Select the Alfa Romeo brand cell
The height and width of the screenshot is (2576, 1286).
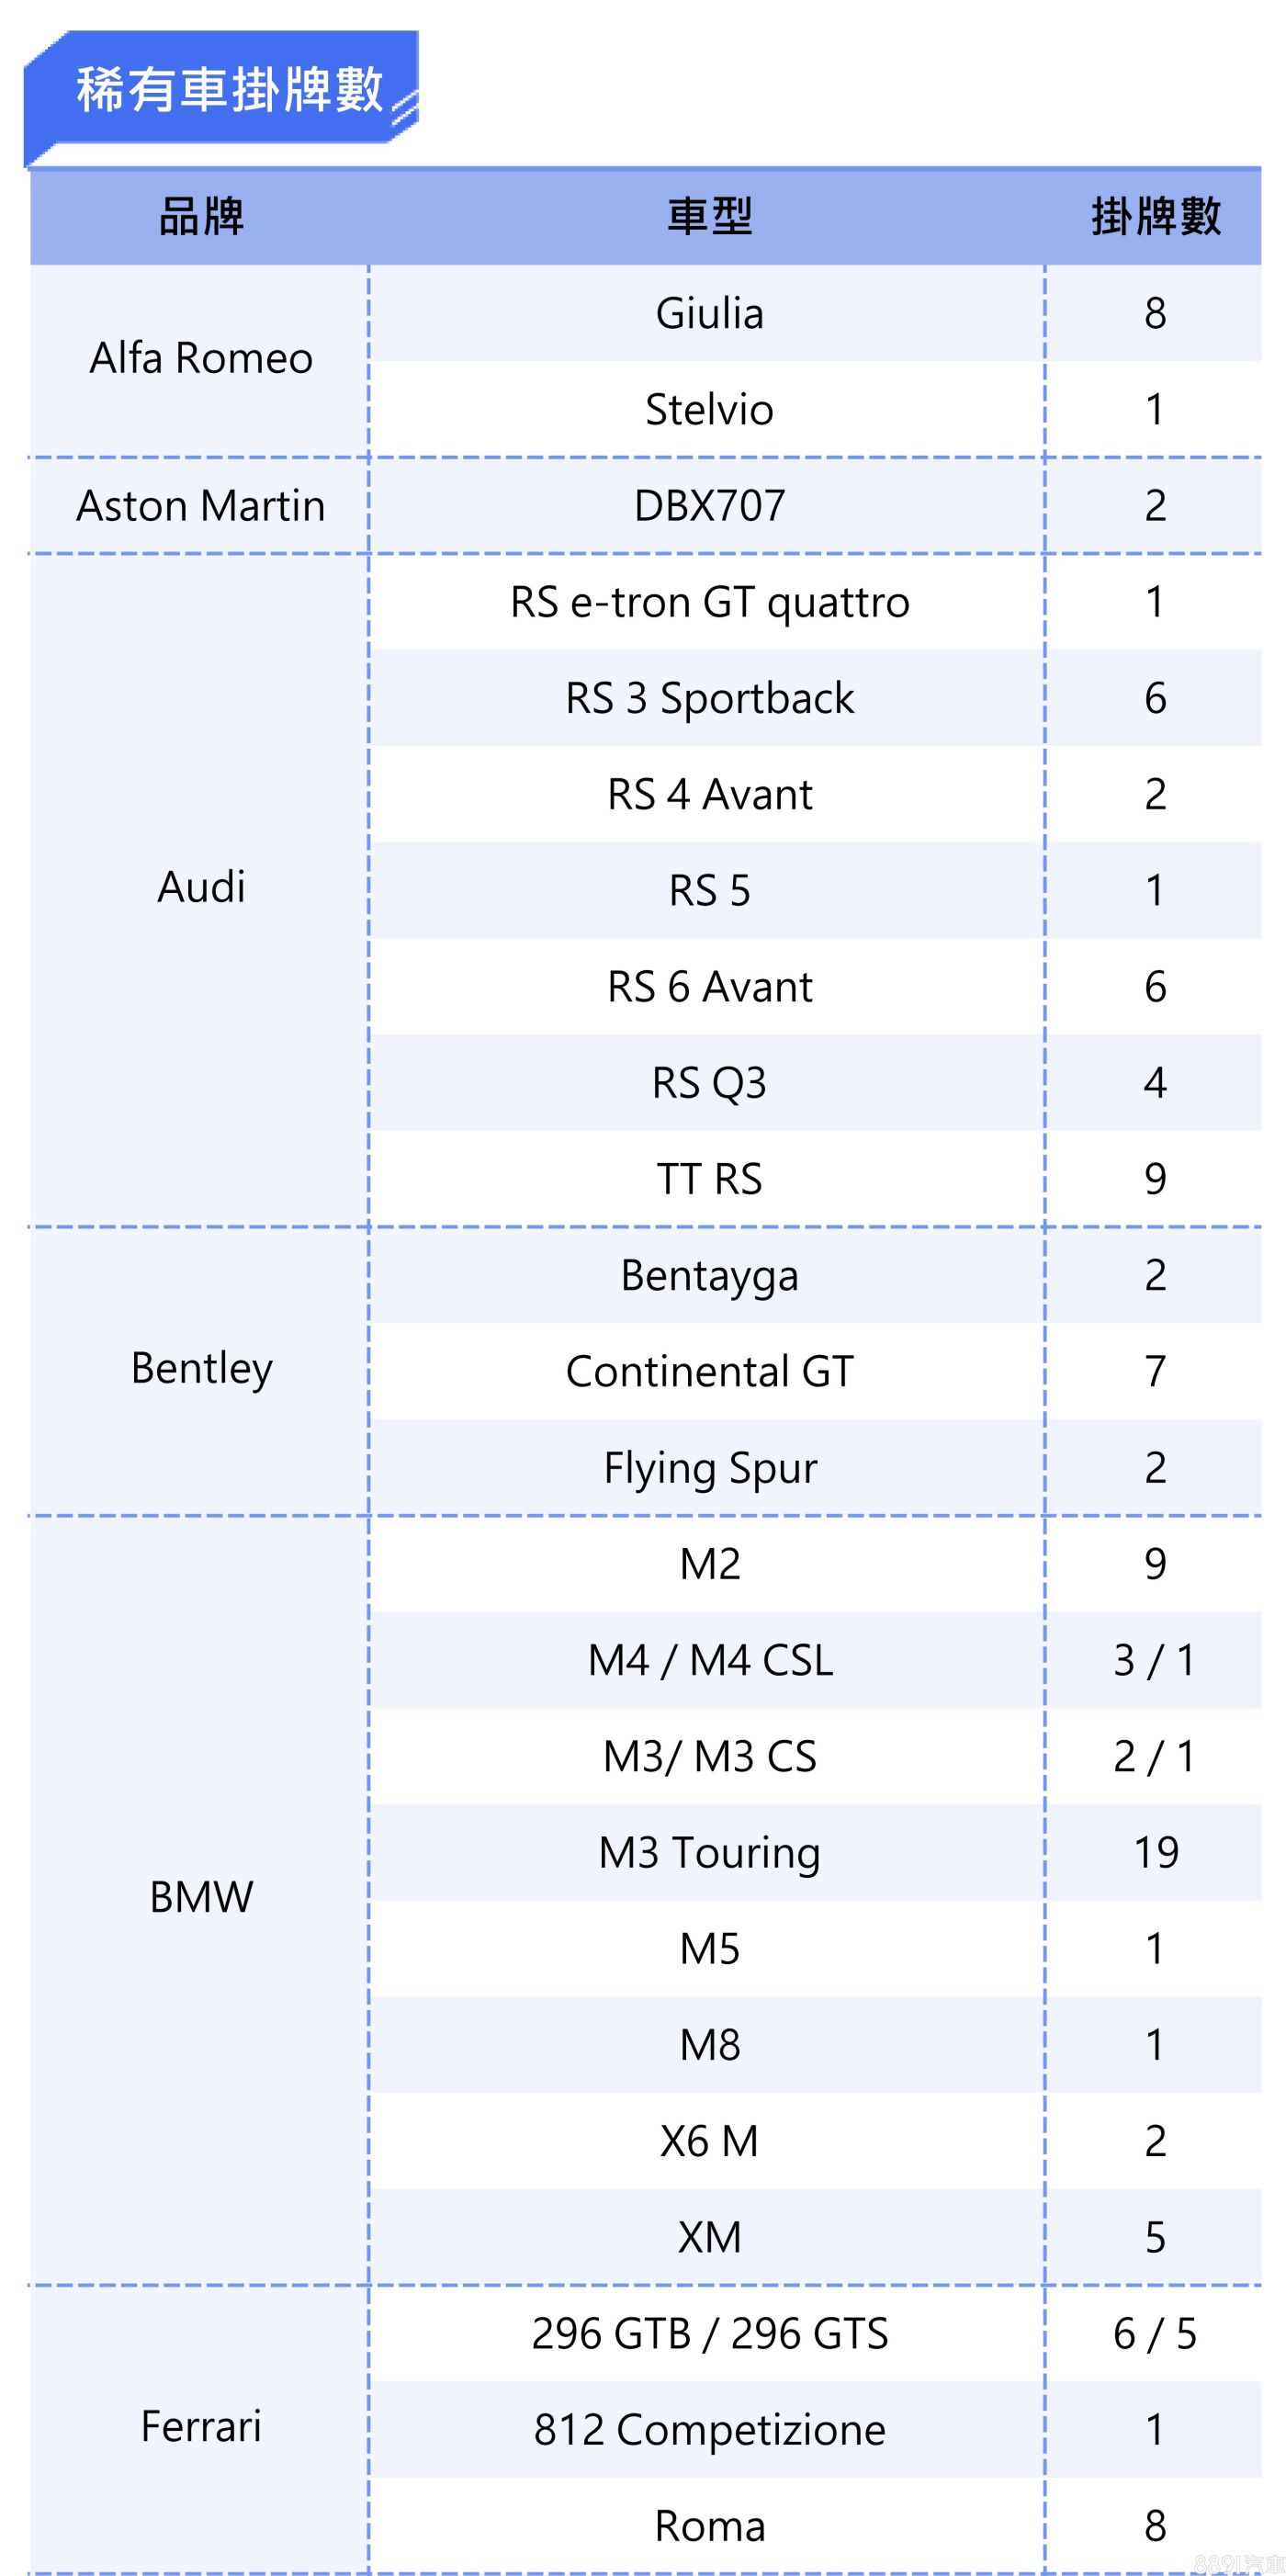(201, 358)
